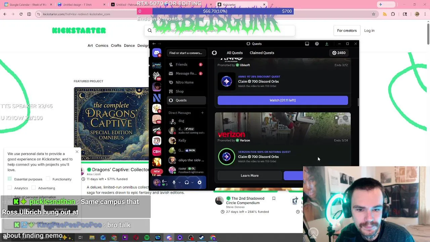
Task: Bookmark this page star icon
Action: pyautogui.click(x=373, y=14)
